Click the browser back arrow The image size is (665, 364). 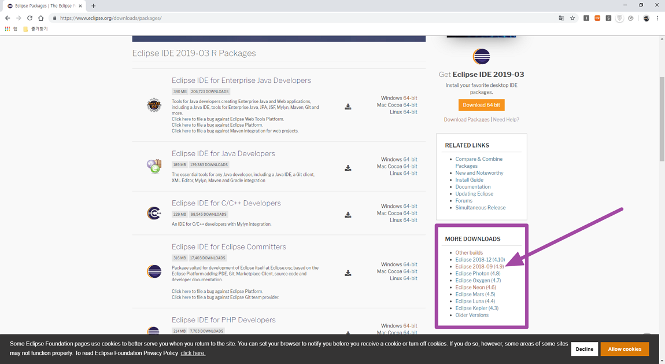(7, 19)
